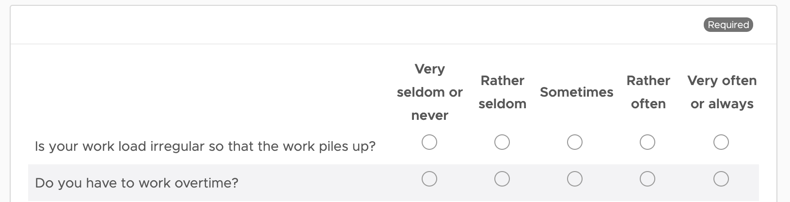Pick 'Rather often' for work overtime question
This screenshot has height=202, width=790.
[648, 179]
